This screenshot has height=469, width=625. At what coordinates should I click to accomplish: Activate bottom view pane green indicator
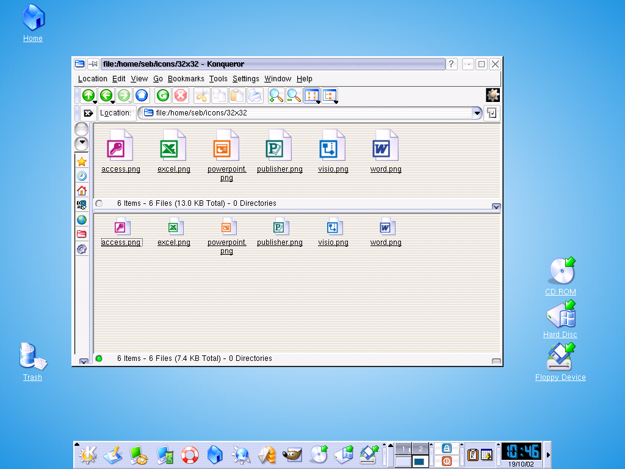99,358
